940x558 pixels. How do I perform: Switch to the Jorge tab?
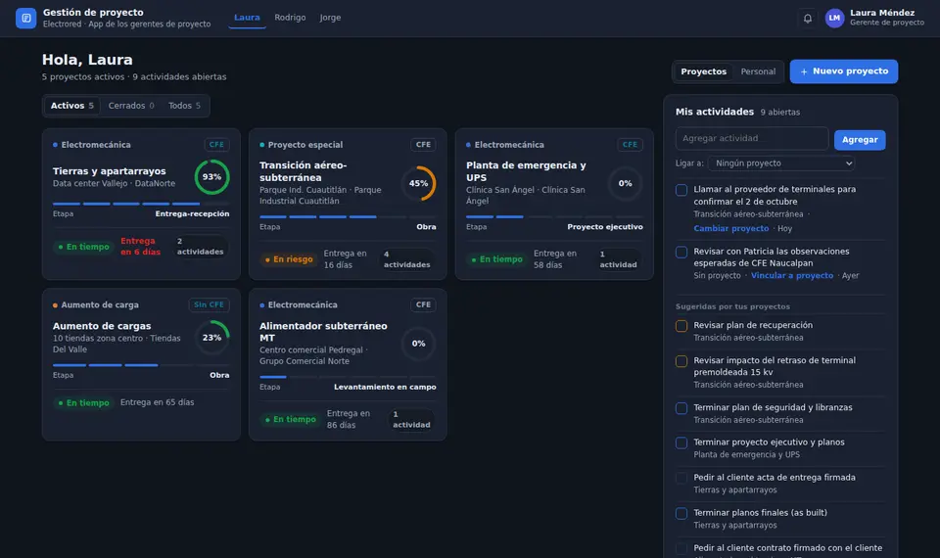[x=330, y=18]
